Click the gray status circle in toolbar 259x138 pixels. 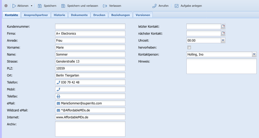[6, 6]
